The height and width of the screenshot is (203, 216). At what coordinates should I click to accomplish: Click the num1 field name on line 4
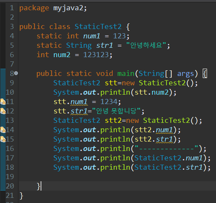(92, 36)
